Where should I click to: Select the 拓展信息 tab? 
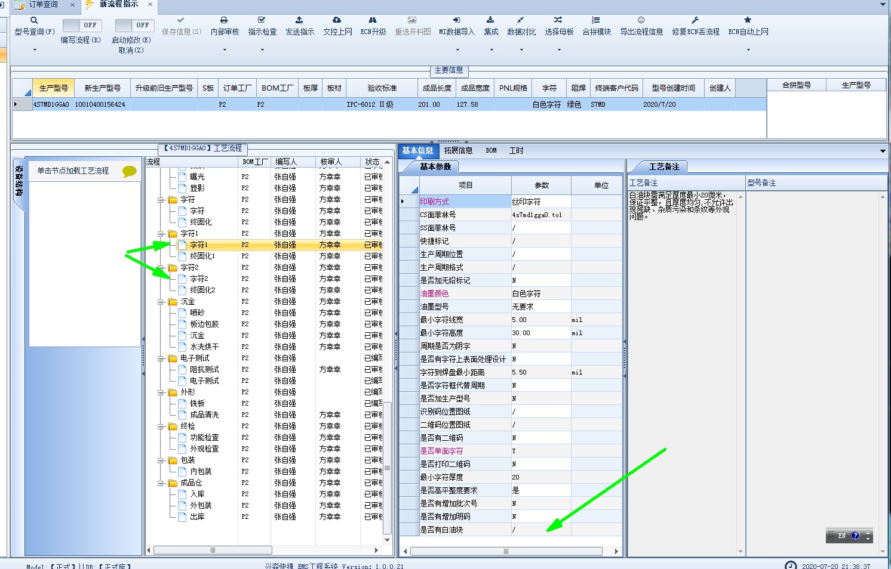[x=458, y=150]
